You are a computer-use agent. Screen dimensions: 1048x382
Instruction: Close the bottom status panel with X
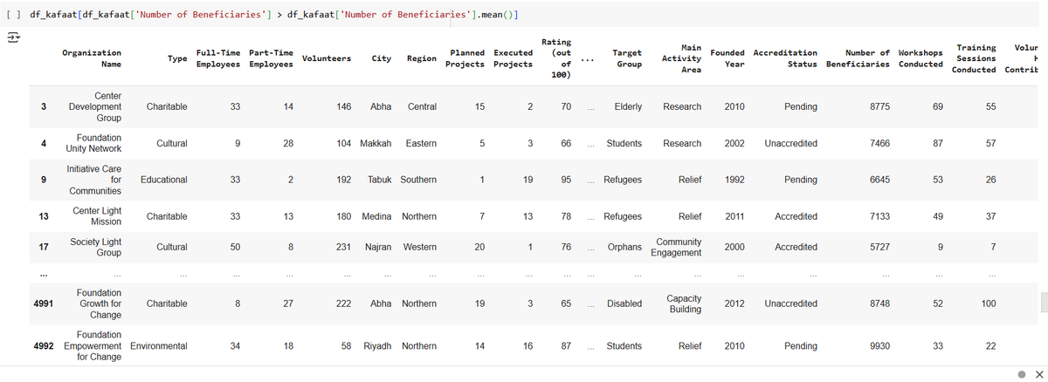1038,373
